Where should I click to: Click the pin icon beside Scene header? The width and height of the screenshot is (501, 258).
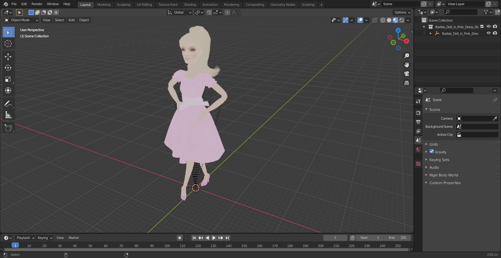tap(495, 100)
